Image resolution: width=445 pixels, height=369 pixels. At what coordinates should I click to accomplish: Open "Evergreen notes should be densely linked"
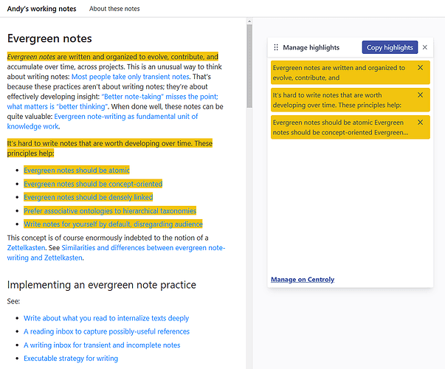click(89, 197)
